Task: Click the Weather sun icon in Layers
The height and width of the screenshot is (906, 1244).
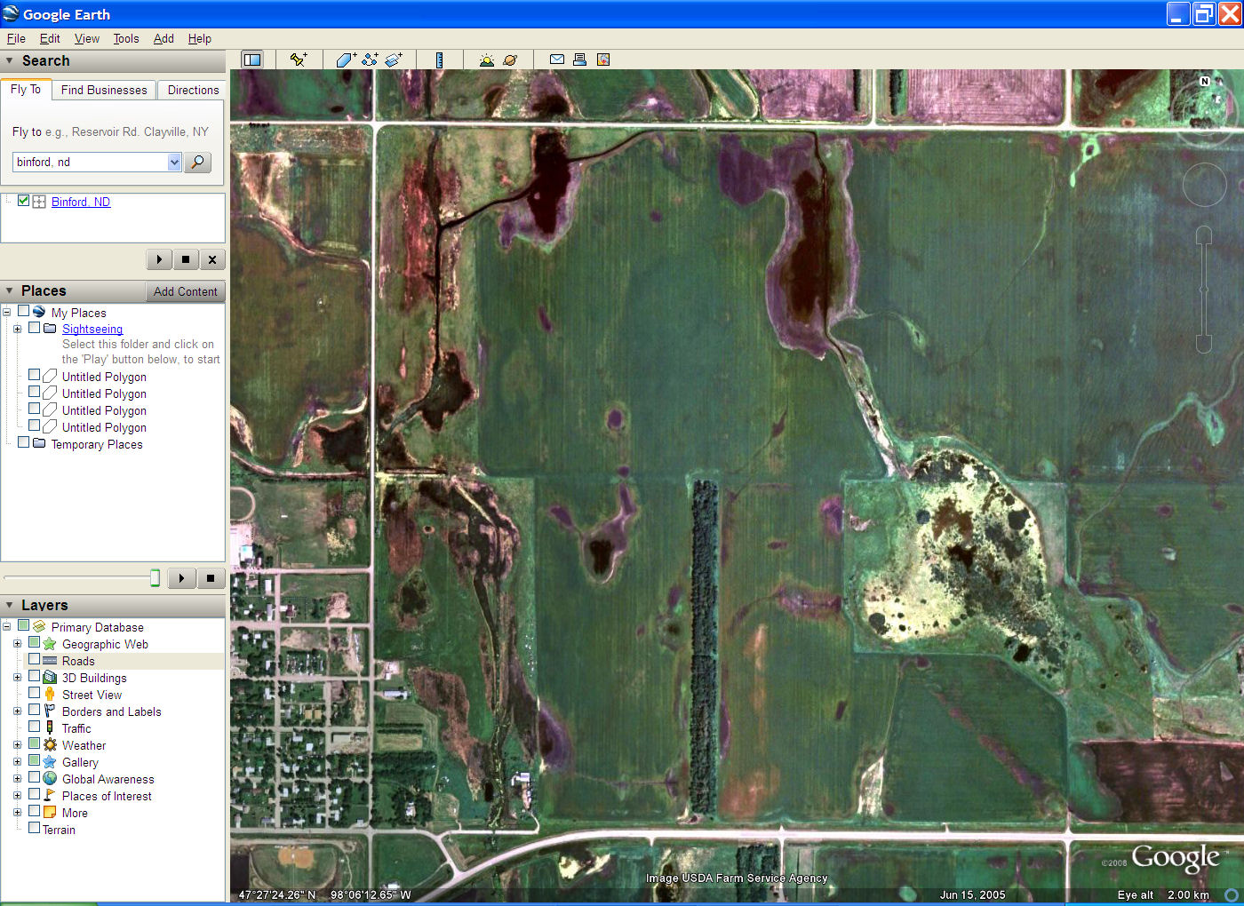Action: (50, 744)
